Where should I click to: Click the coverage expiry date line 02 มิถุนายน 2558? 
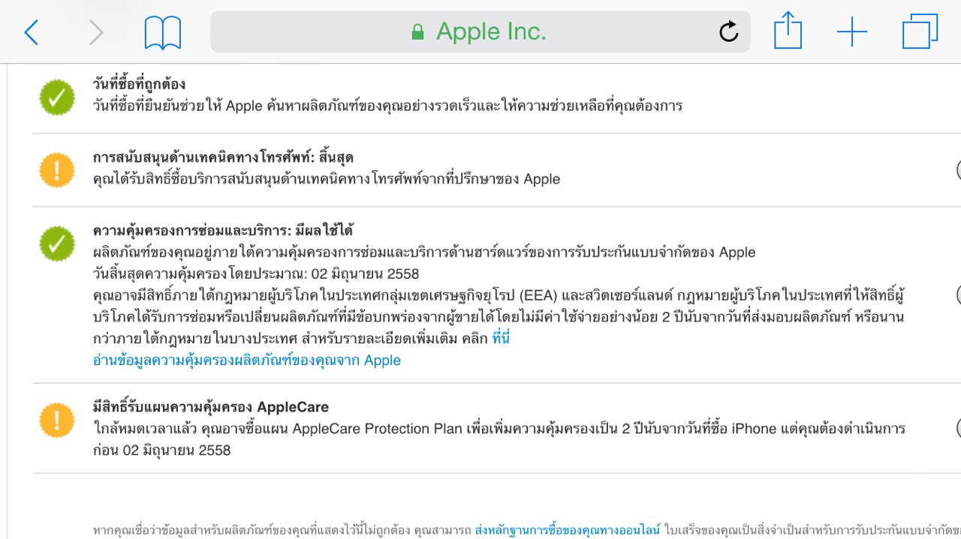pos(256,274)
